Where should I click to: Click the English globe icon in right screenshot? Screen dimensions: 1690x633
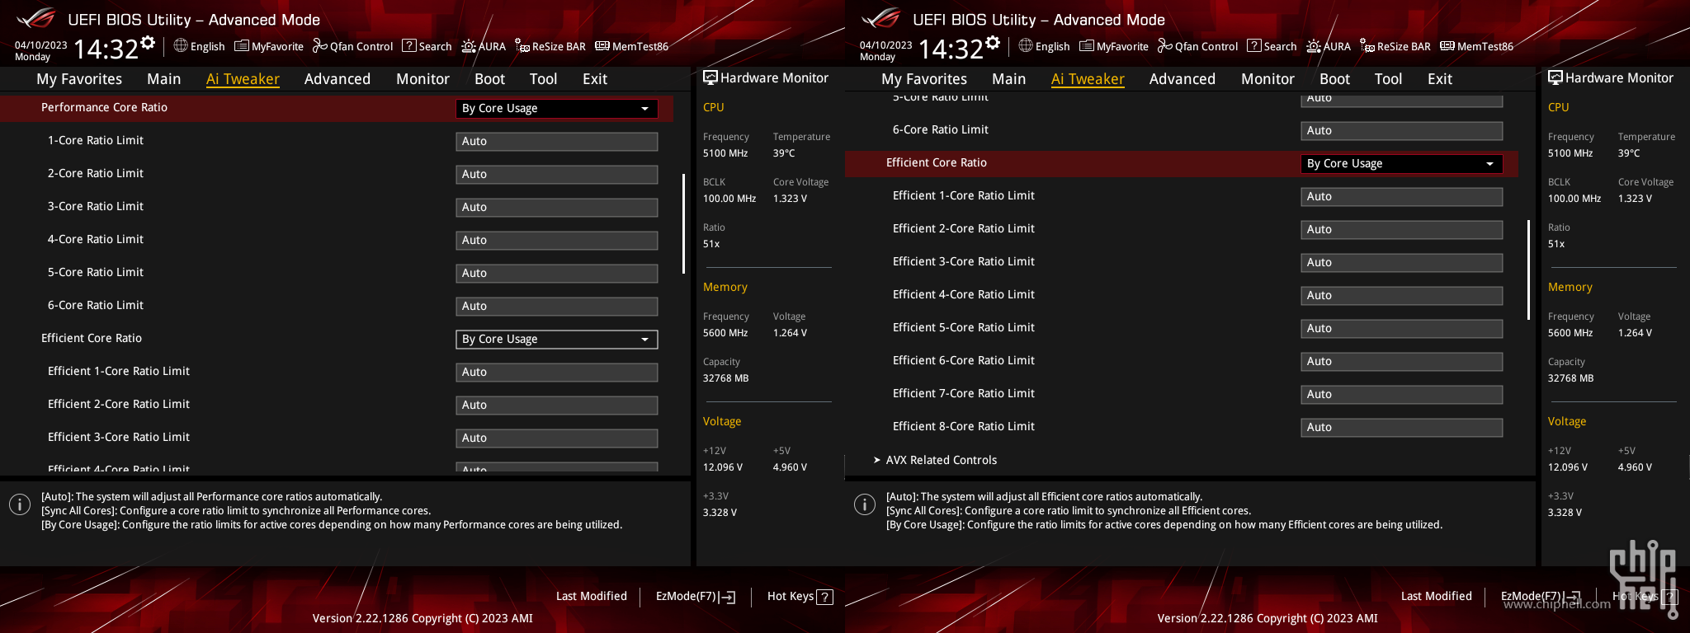(x=1026, y=46)
